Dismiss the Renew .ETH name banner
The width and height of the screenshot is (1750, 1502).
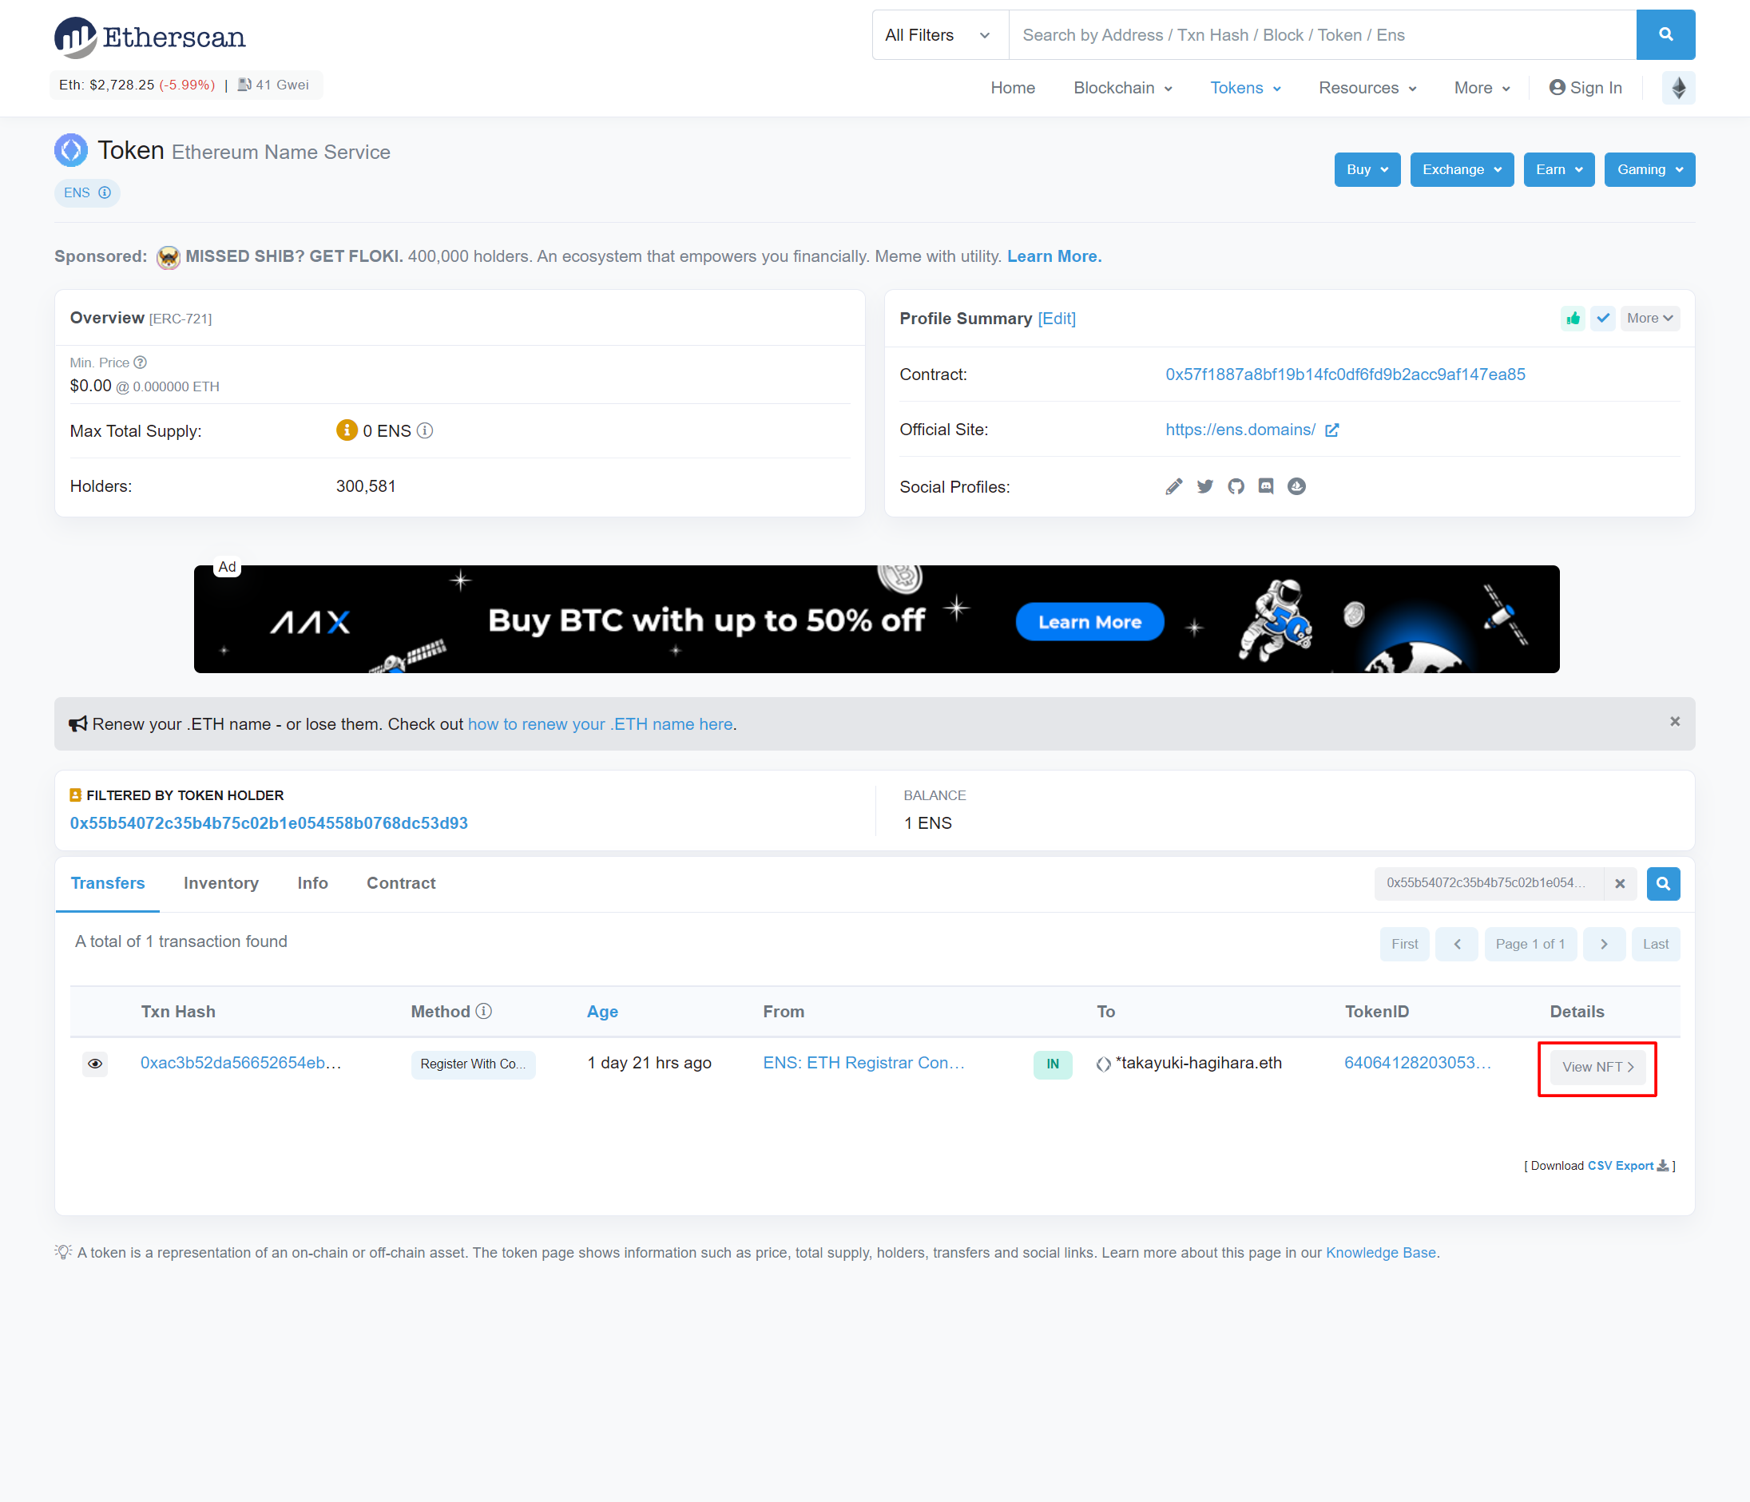[x=1675, y=721]
